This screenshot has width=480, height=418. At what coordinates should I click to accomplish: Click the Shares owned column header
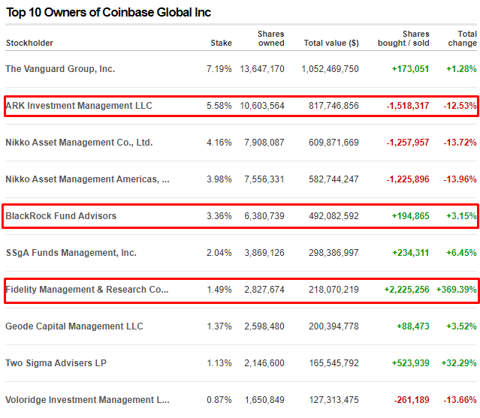coord(270,38)
